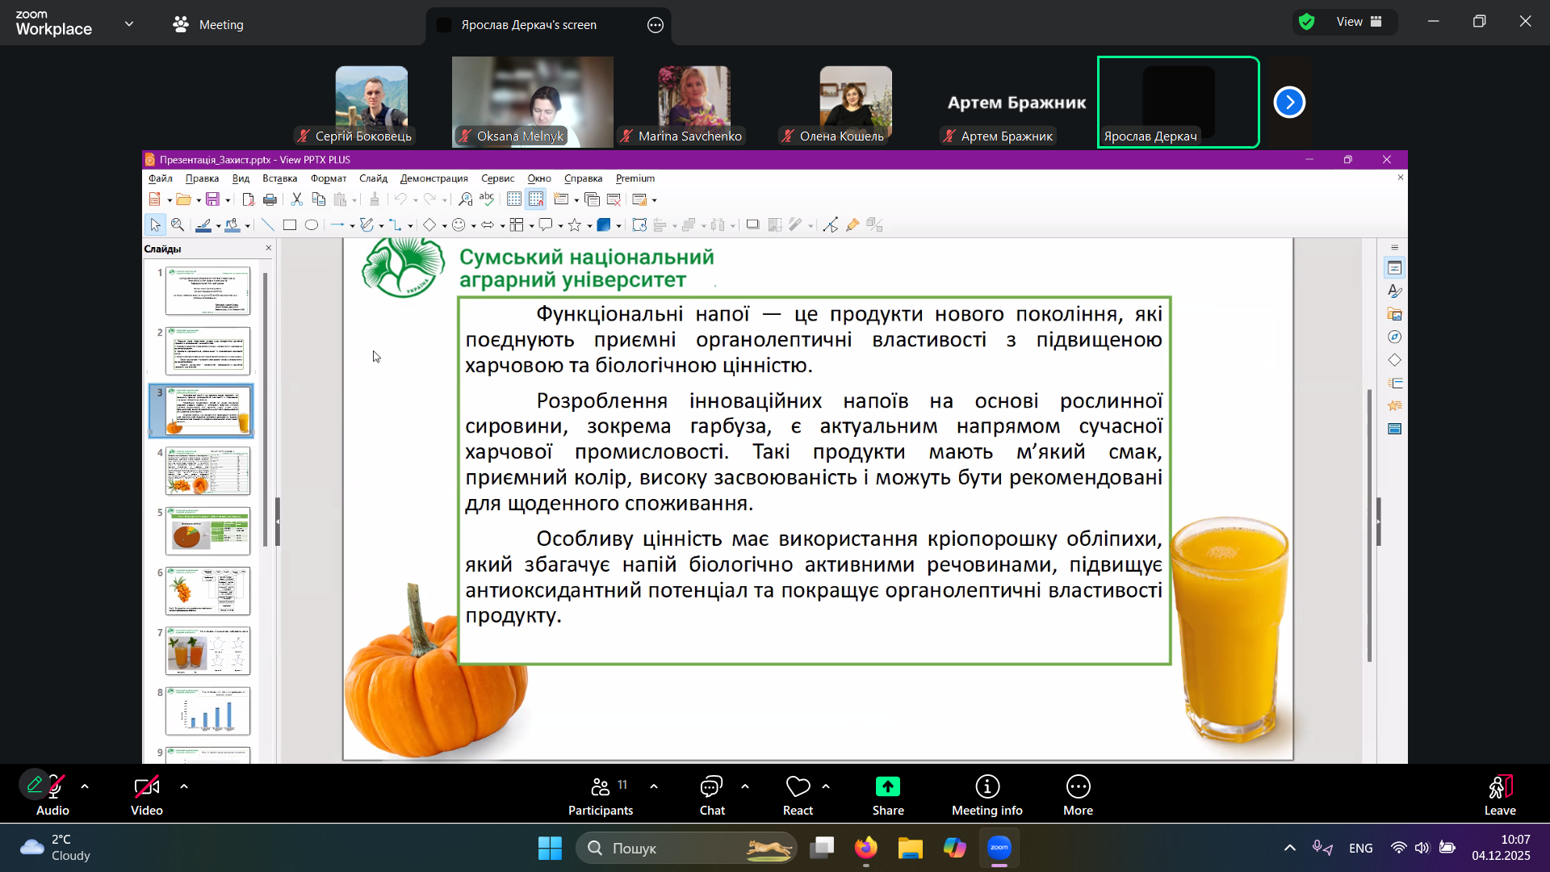Image resolution: width=1550 pixels, height=872 pixels.
Task: Toggle annotation pencil near Audio
Action: coord(35,784)
